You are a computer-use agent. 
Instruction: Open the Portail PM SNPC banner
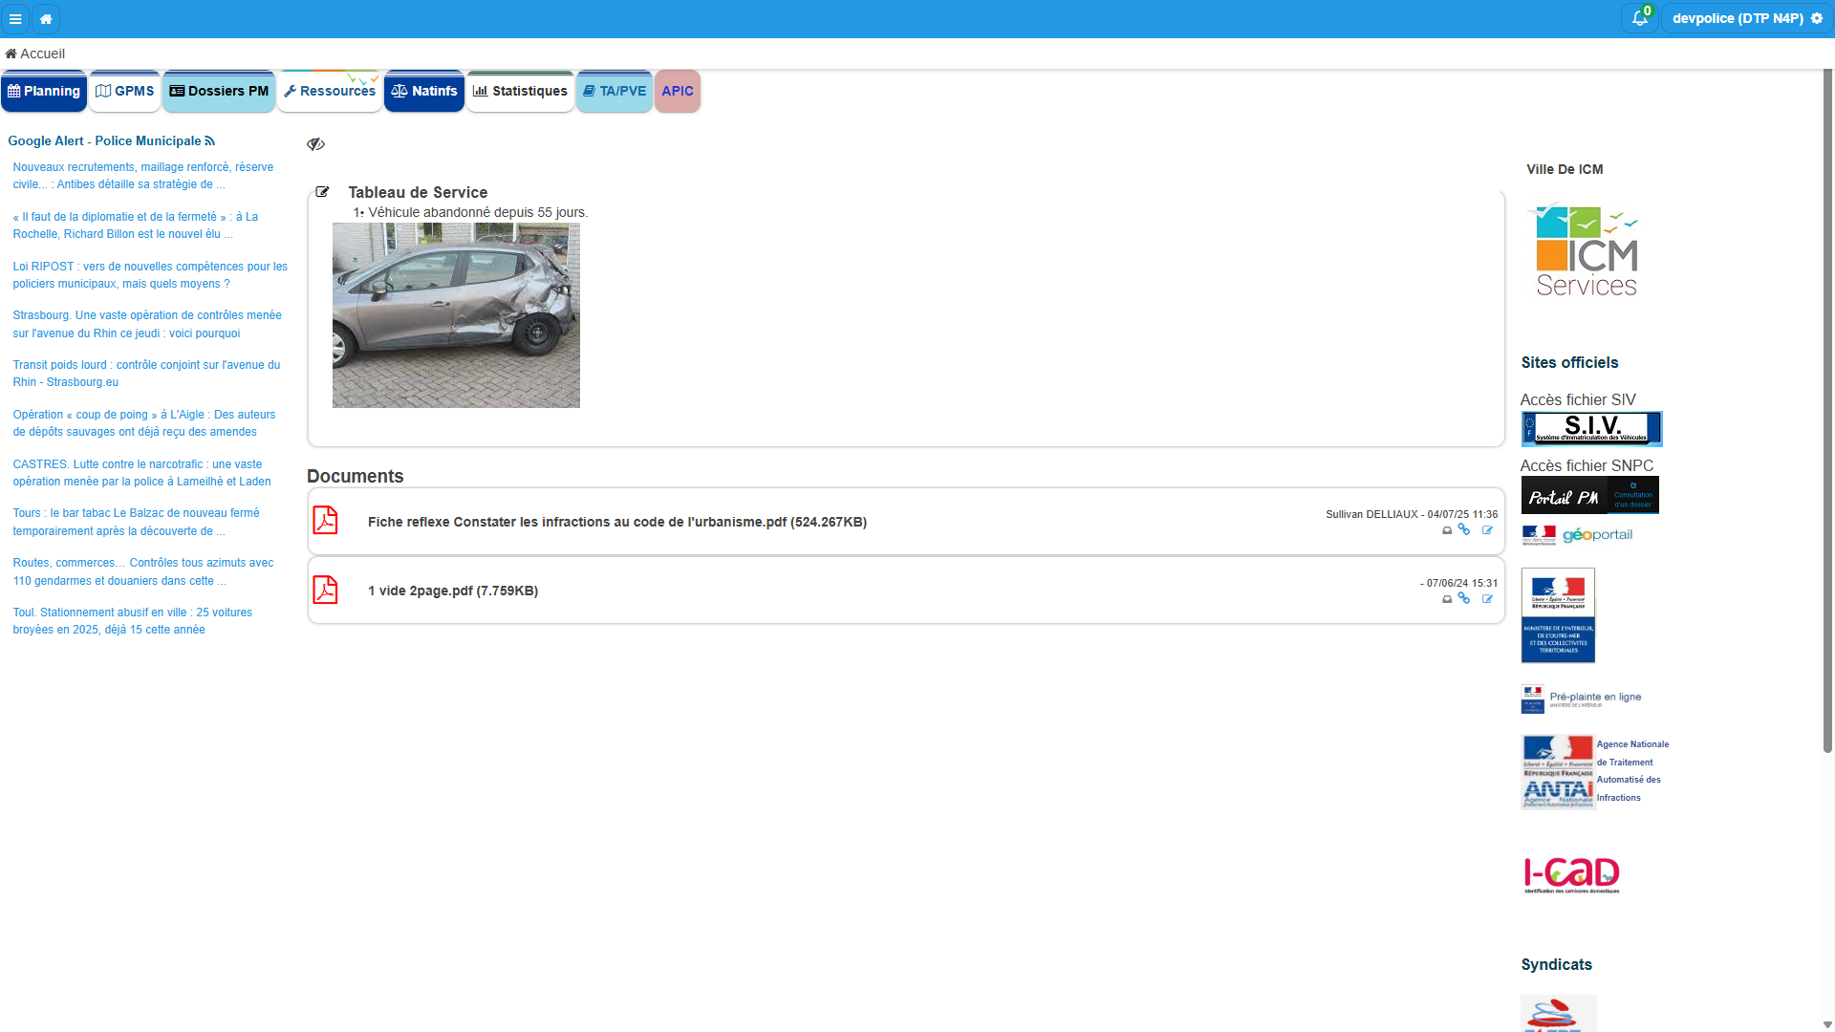(x=1589, y=495)
